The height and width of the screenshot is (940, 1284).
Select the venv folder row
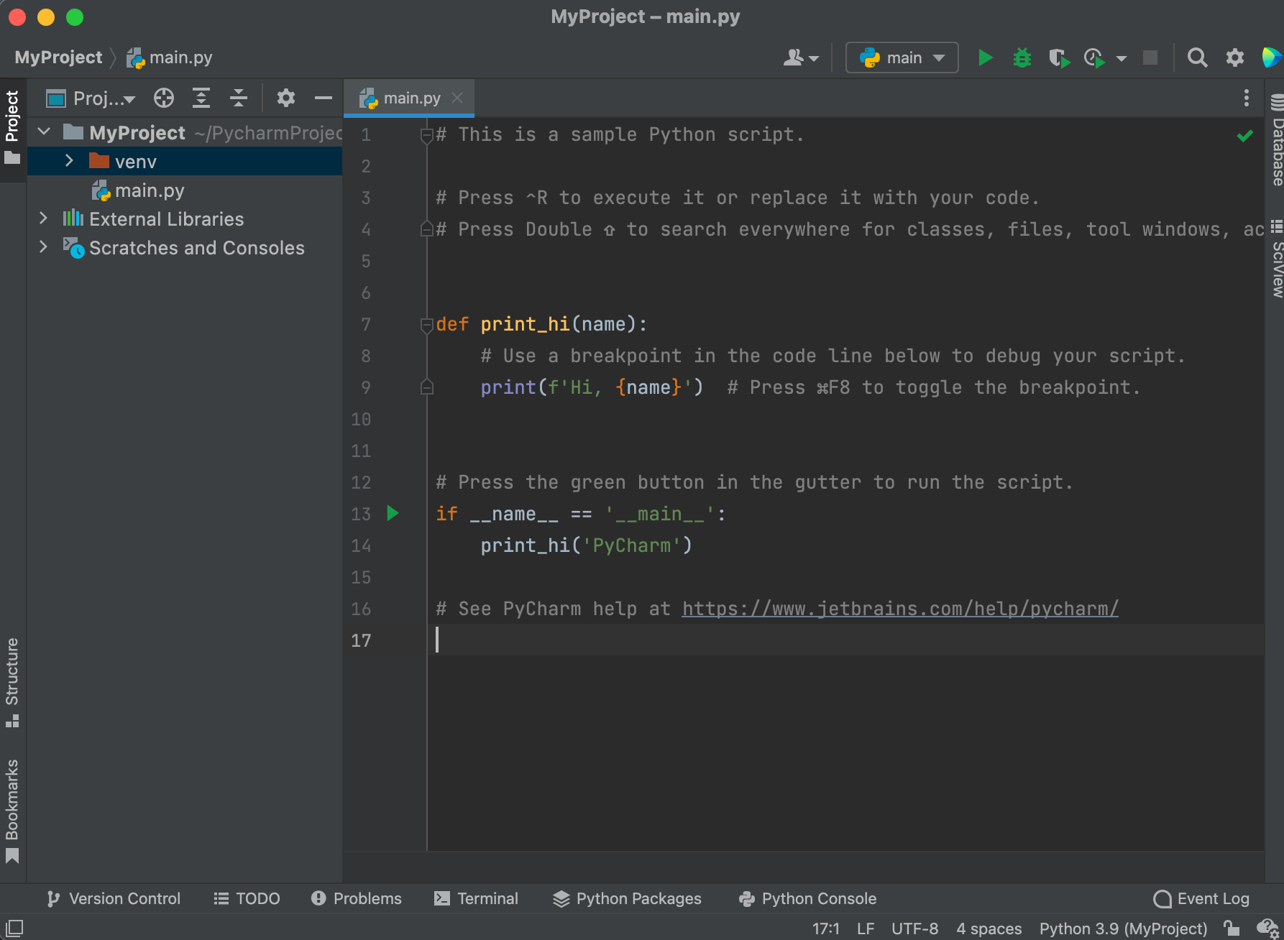point(185,161)
